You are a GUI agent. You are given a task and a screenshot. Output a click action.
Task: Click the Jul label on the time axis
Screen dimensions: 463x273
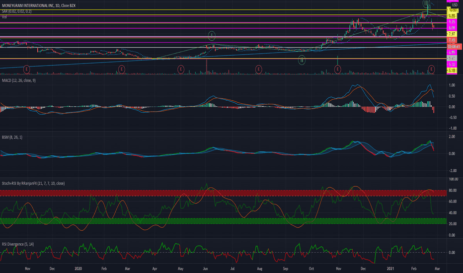tap(232, 269)
